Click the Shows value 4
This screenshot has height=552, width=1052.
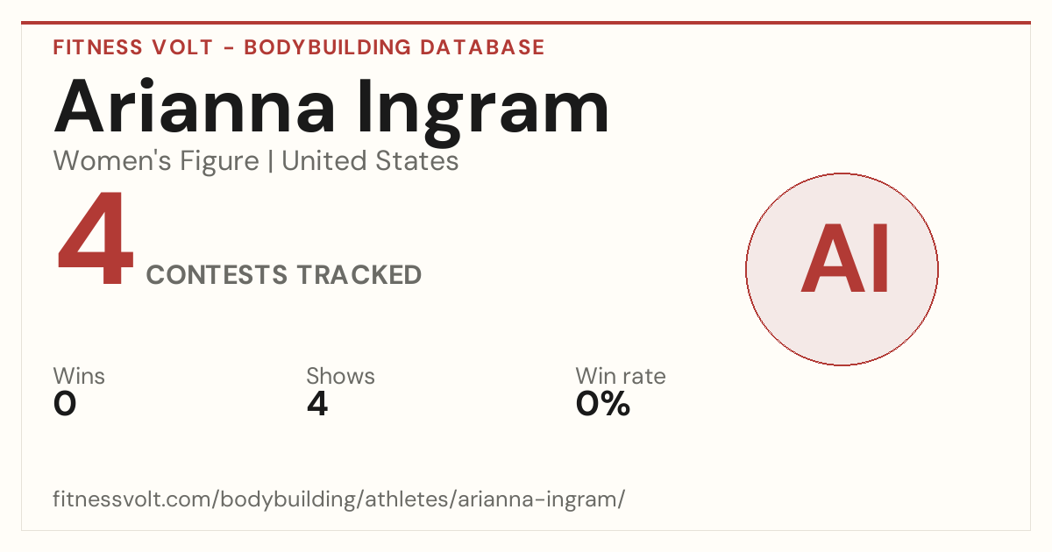pos(317,404)
